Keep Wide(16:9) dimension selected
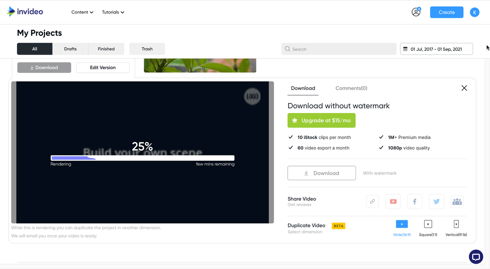Image resolution: width=490 pixels, height=269 pixels. pyautogui.click(x=402, y=224)
